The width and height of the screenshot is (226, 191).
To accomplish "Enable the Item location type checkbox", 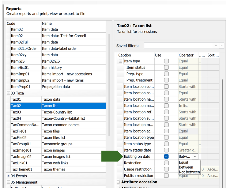I will tap(166, 137).
